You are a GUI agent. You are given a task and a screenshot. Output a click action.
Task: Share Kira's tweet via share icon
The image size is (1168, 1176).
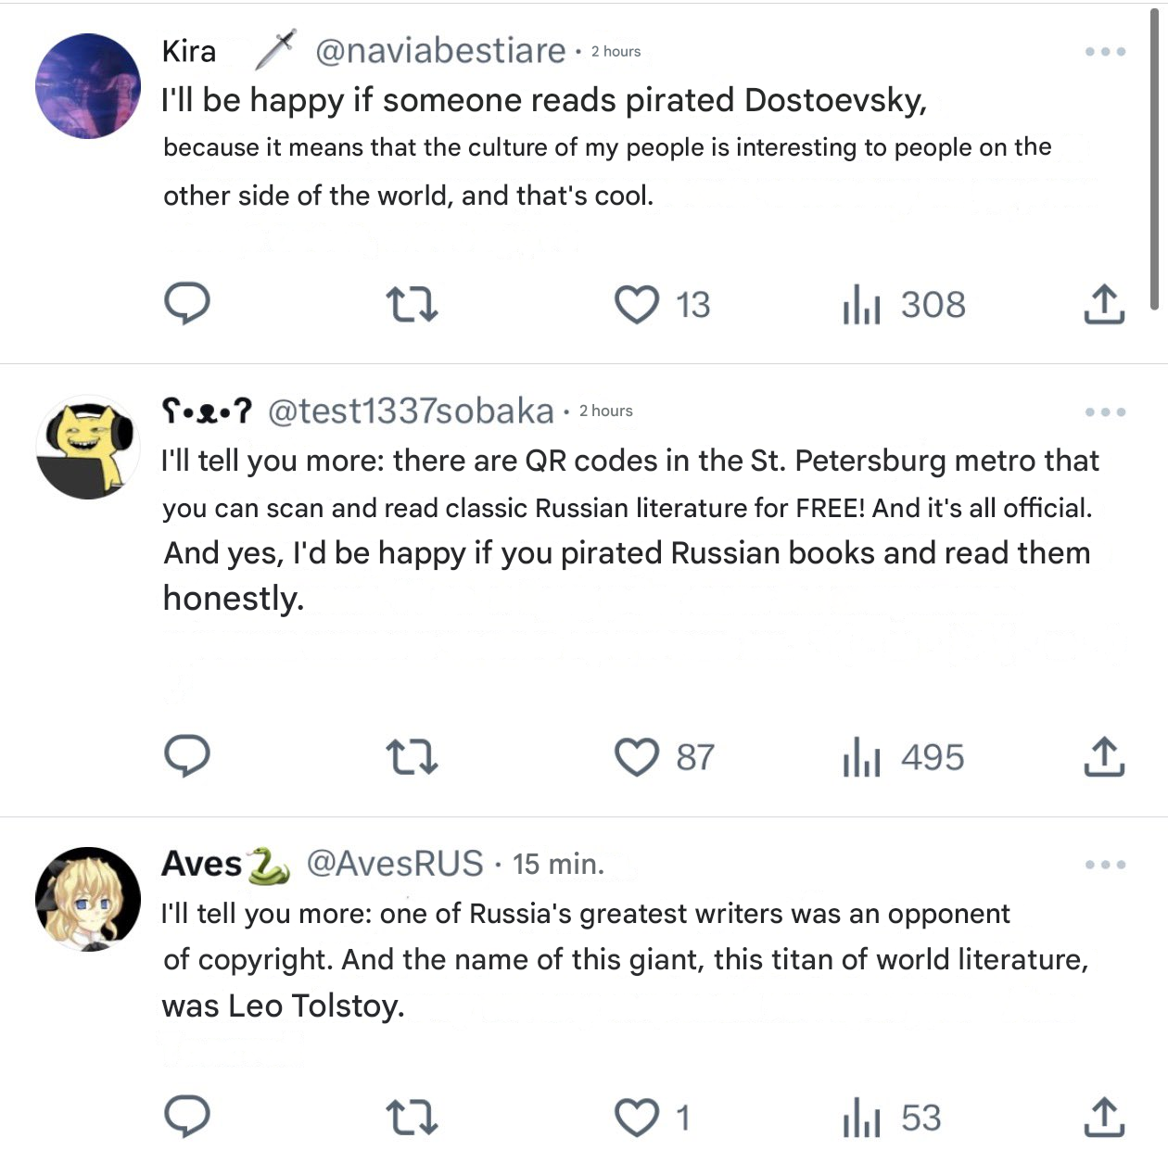(x=1104, y=304)
